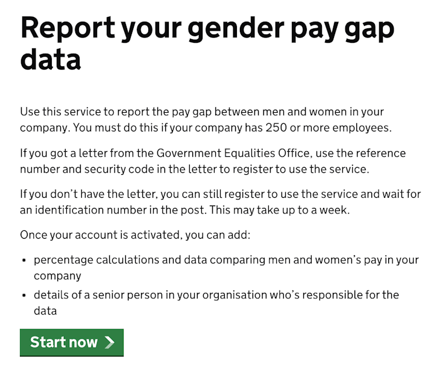434x390 pixels.
Task: Click the word 'company' under the first bullet
Action: [58, 276]
